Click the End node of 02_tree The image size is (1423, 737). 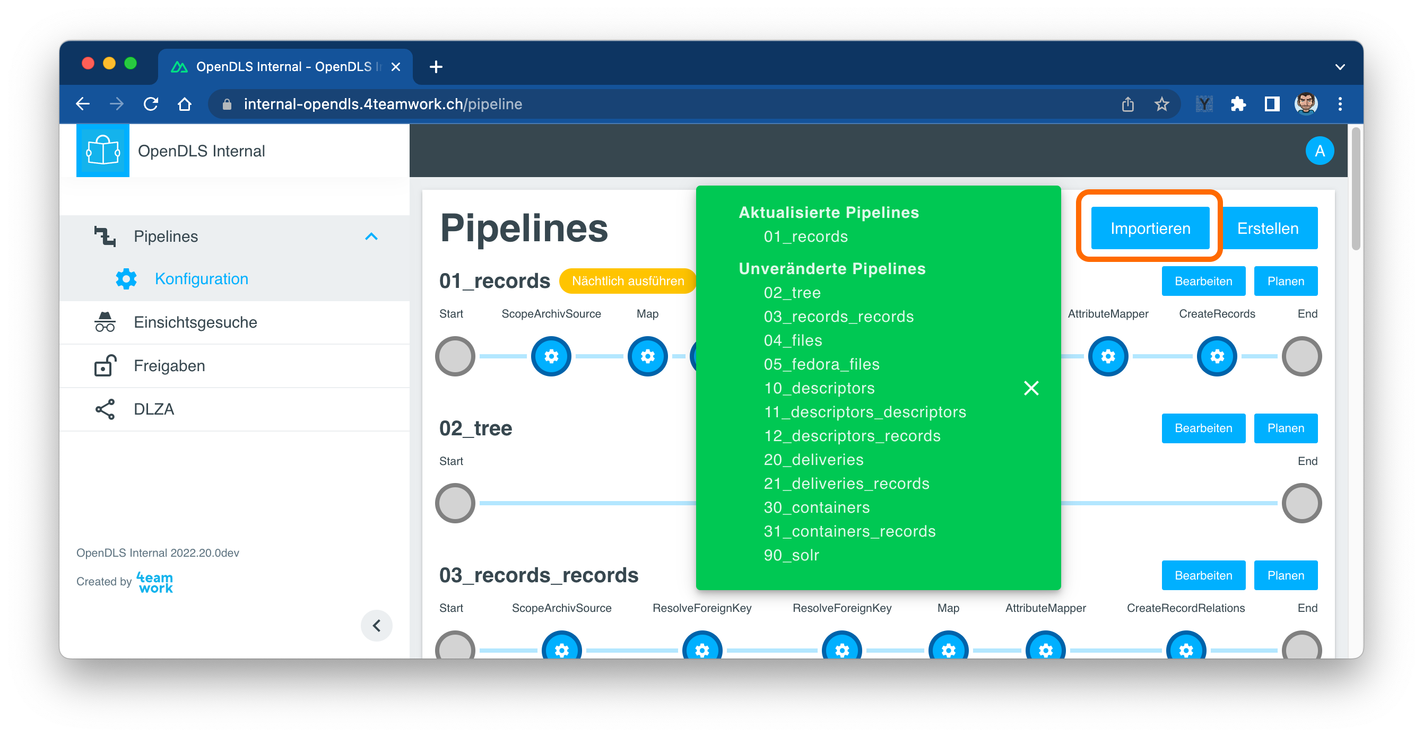coord(1301,503)
